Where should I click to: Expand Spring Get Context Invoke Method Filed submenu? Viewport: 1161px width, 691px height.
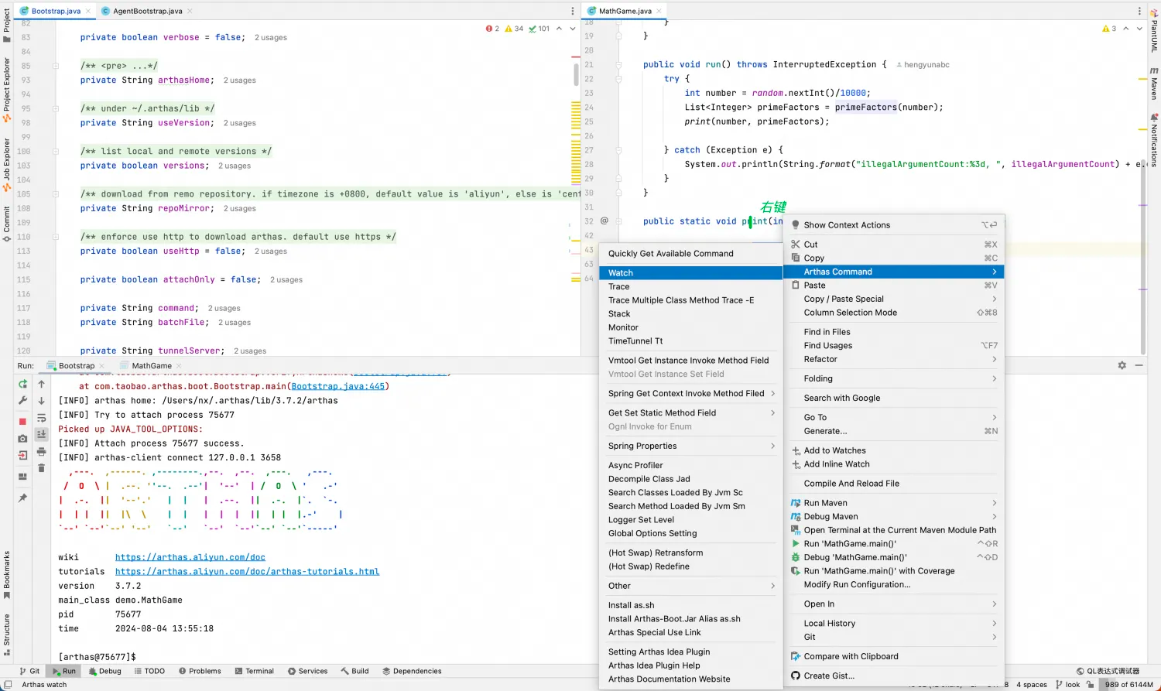[690, 393]
